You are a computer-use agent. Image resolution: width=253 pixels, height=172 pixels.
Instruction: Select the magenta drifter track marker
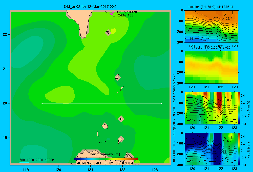pyautogui.click(x=112, y=14)
